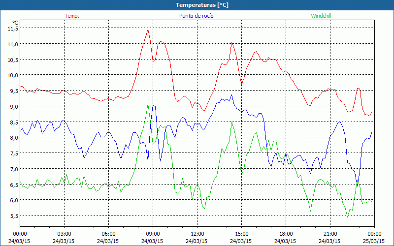This screenshot has height=246, width=394.
Task: Click the 6,5 y-axis value
Action: tap(14, 185)
